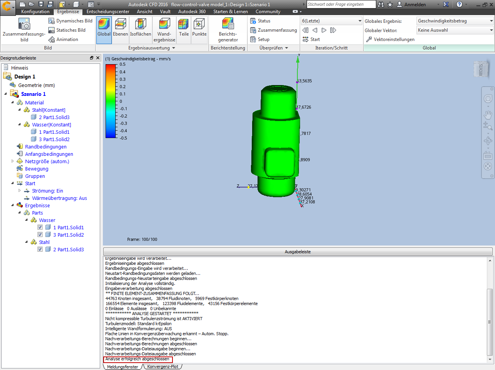Click the Zusammenfassung review tool
The width and height of the screenshot is (495, 370).
pyautogui.click(x=273, y=30)
